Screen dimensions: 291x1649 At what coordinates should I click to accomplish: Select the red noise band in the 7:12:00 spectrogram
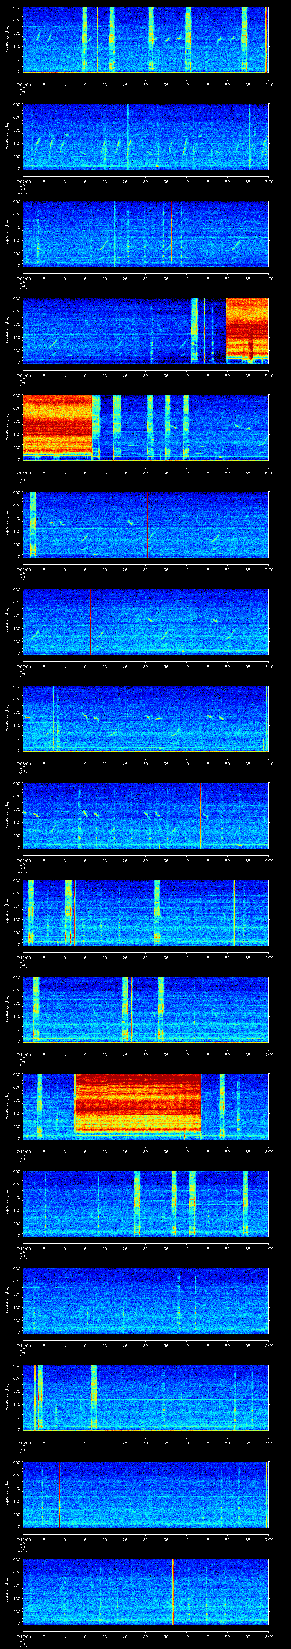(x=138, y=1106)
